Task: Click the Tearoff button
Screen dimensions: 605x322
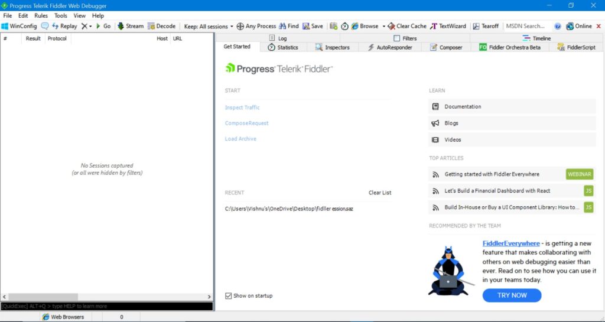Action: [486, 26]
